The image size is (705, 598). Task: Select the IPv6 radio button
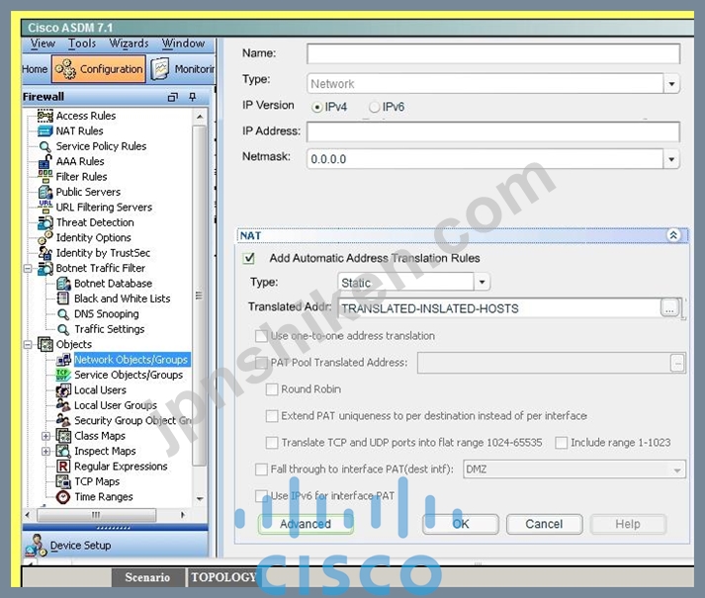(x=374, y=107)
